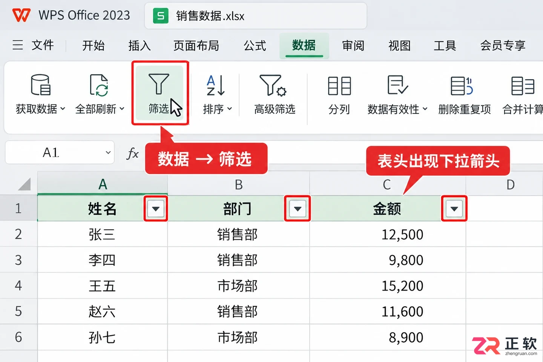
Task: Click the 分列 split columns icon
Action: (339, 86)
